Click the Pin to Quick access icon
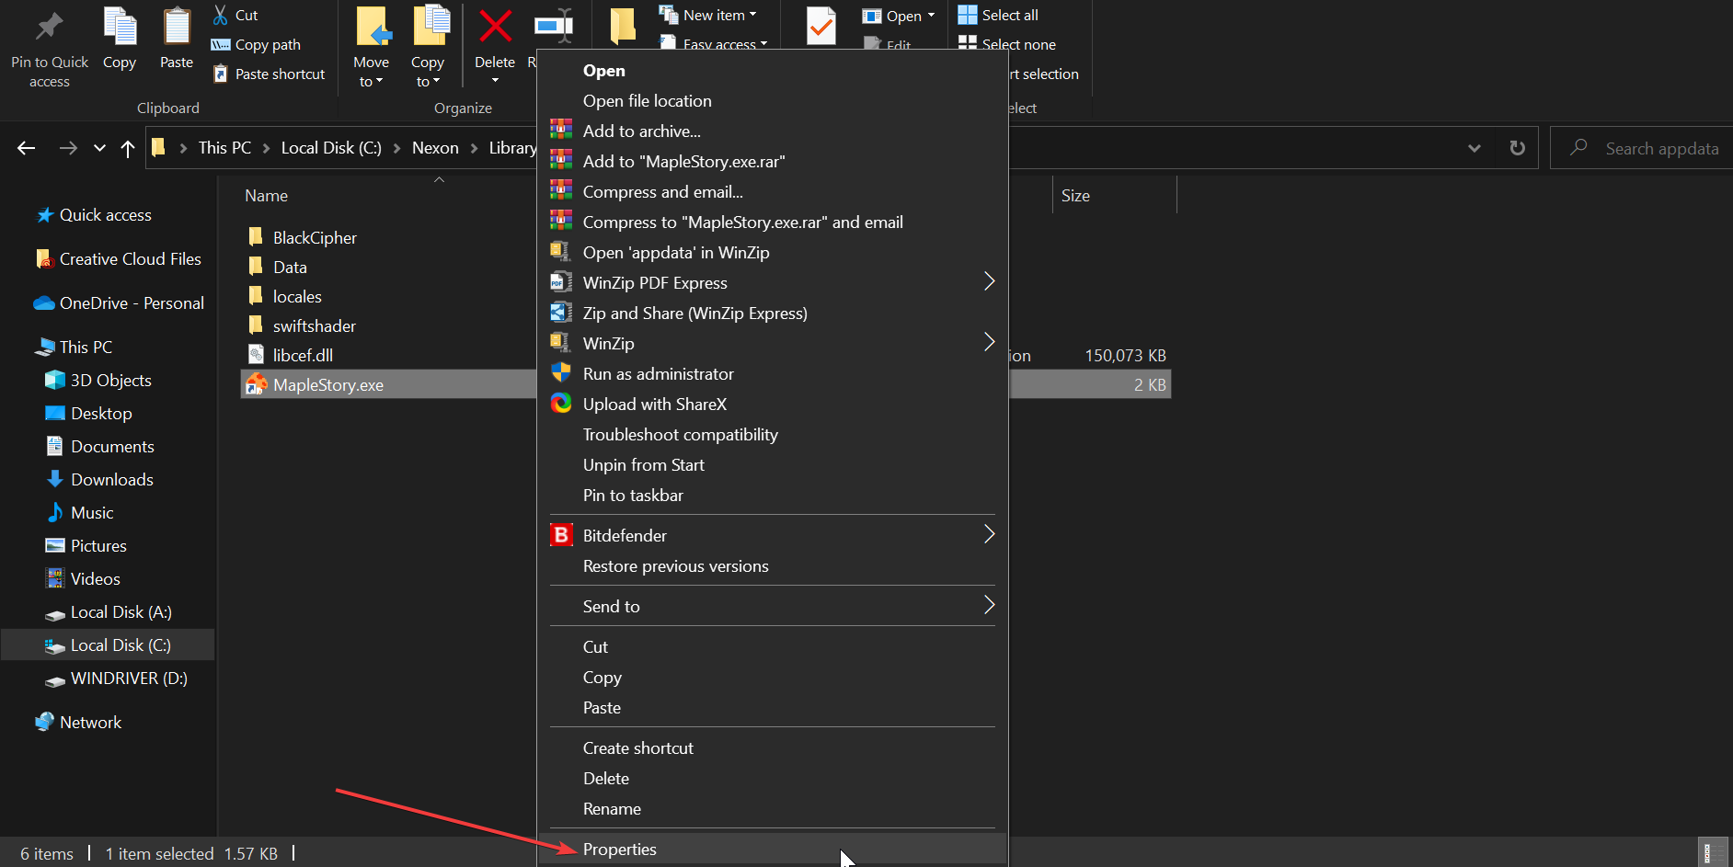 coord(50,28)
